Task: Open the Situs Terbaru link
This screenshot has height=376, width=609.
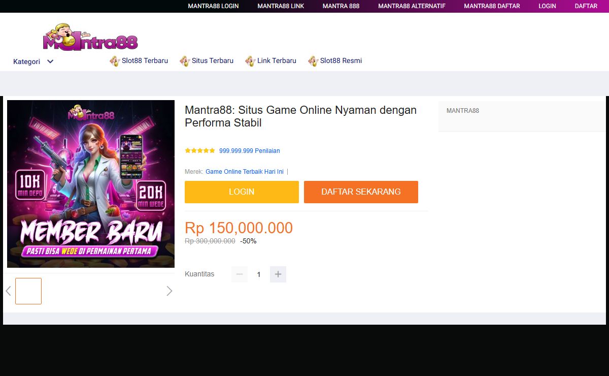Action: click(x=213, y=60)
